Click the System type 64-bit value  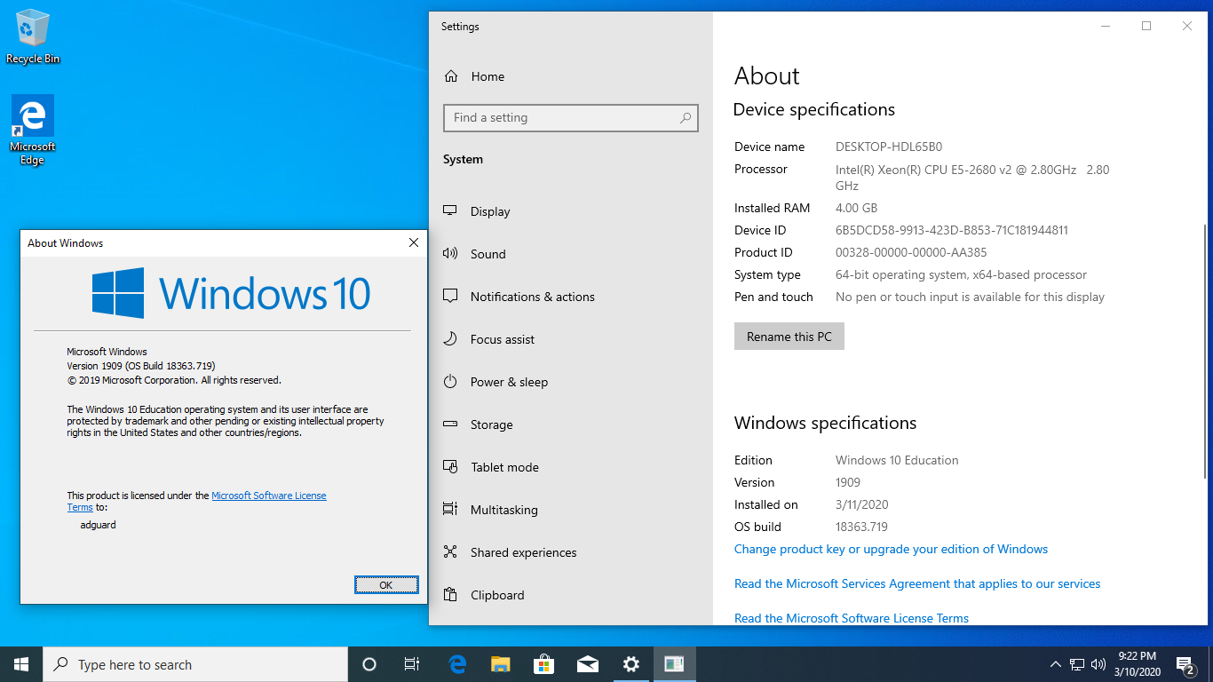[961, 274]
